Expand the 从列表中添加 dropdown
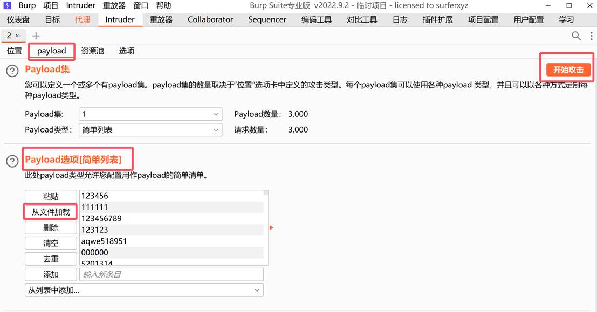Image resolution: width=597 pixels, height=312 pixels. [x=144, y=290]
